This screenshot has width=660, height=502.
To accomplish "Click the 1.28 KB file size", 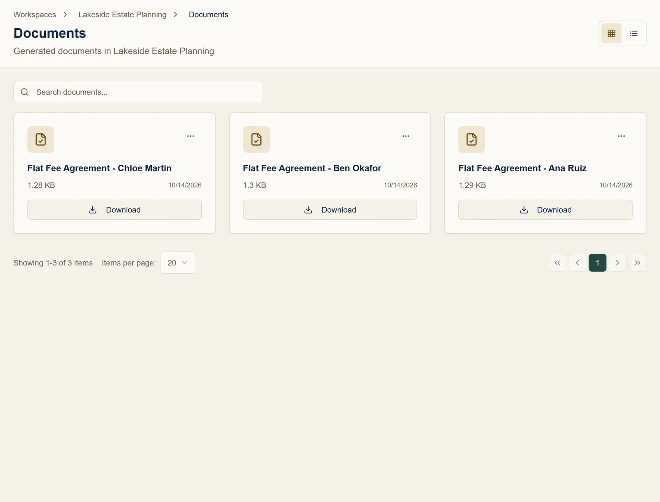I will click(41, 185).
